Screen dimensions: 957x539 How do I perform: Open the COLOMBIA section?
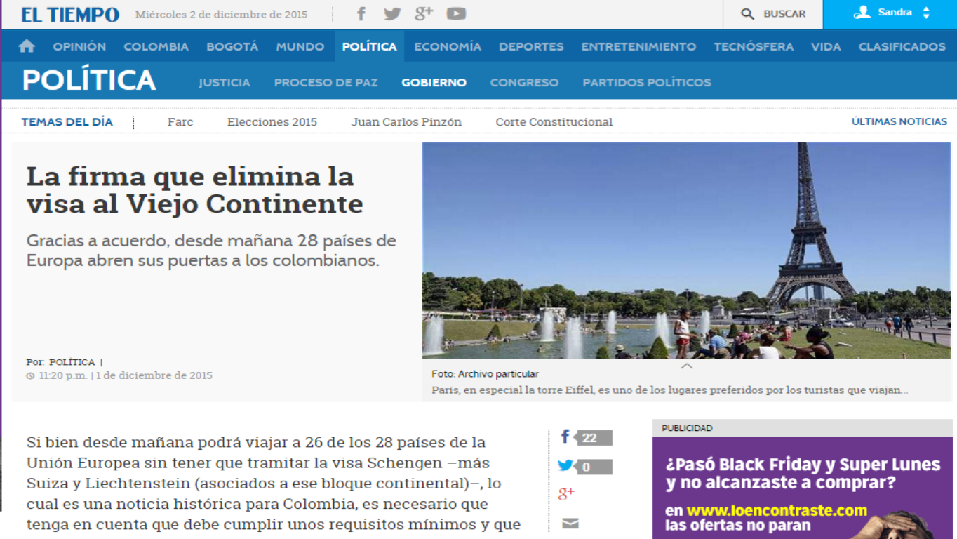click(x=156, y=46)
